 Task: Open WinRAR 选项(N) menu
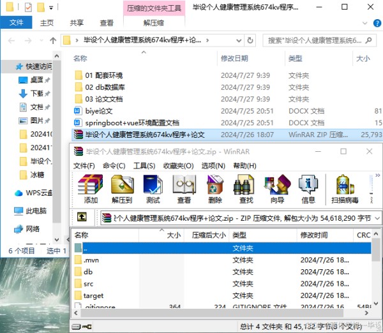point(213,166)
